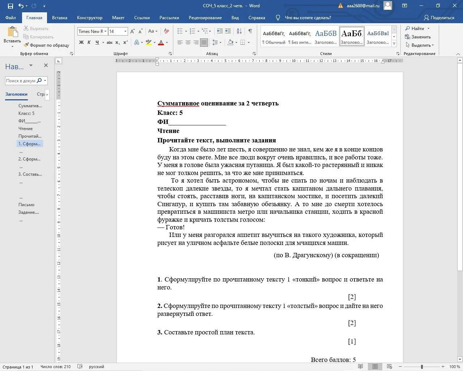Click Поделиться share button
This screenshot has height=371, width=463.
(x=439, y=17)
